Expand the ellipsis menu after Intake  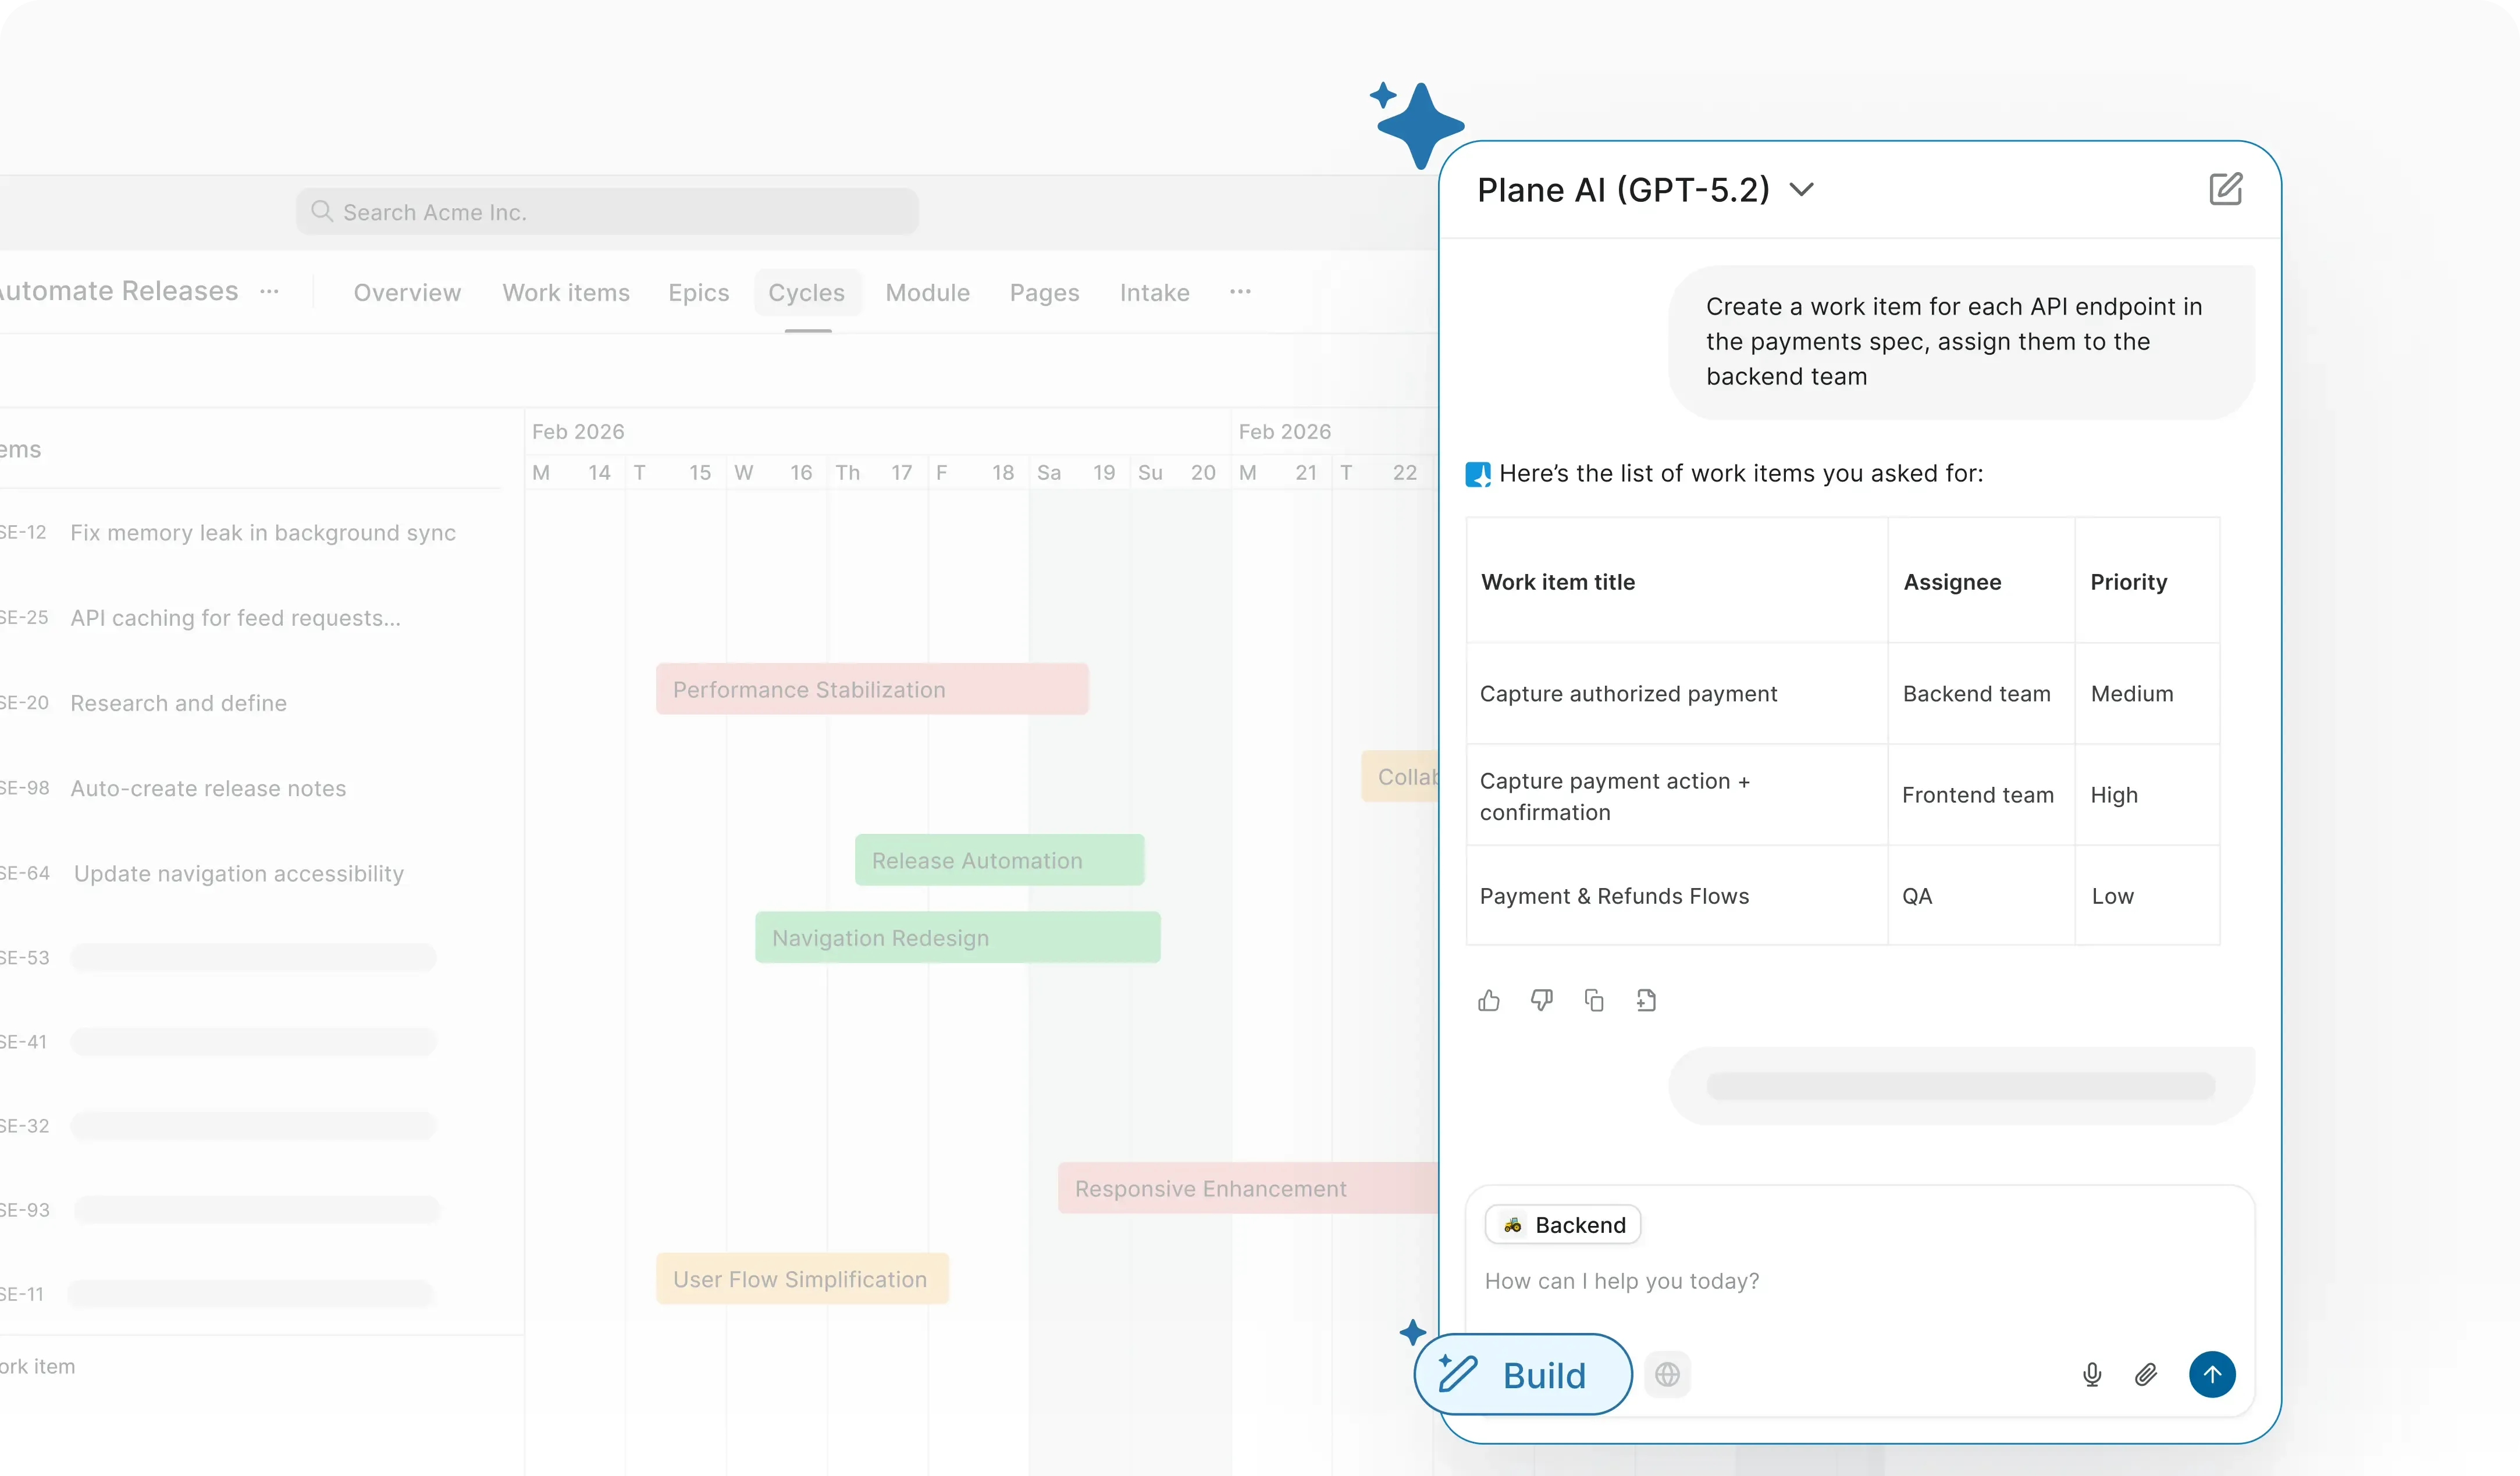pyautogui.click(x=1240, y=292)
